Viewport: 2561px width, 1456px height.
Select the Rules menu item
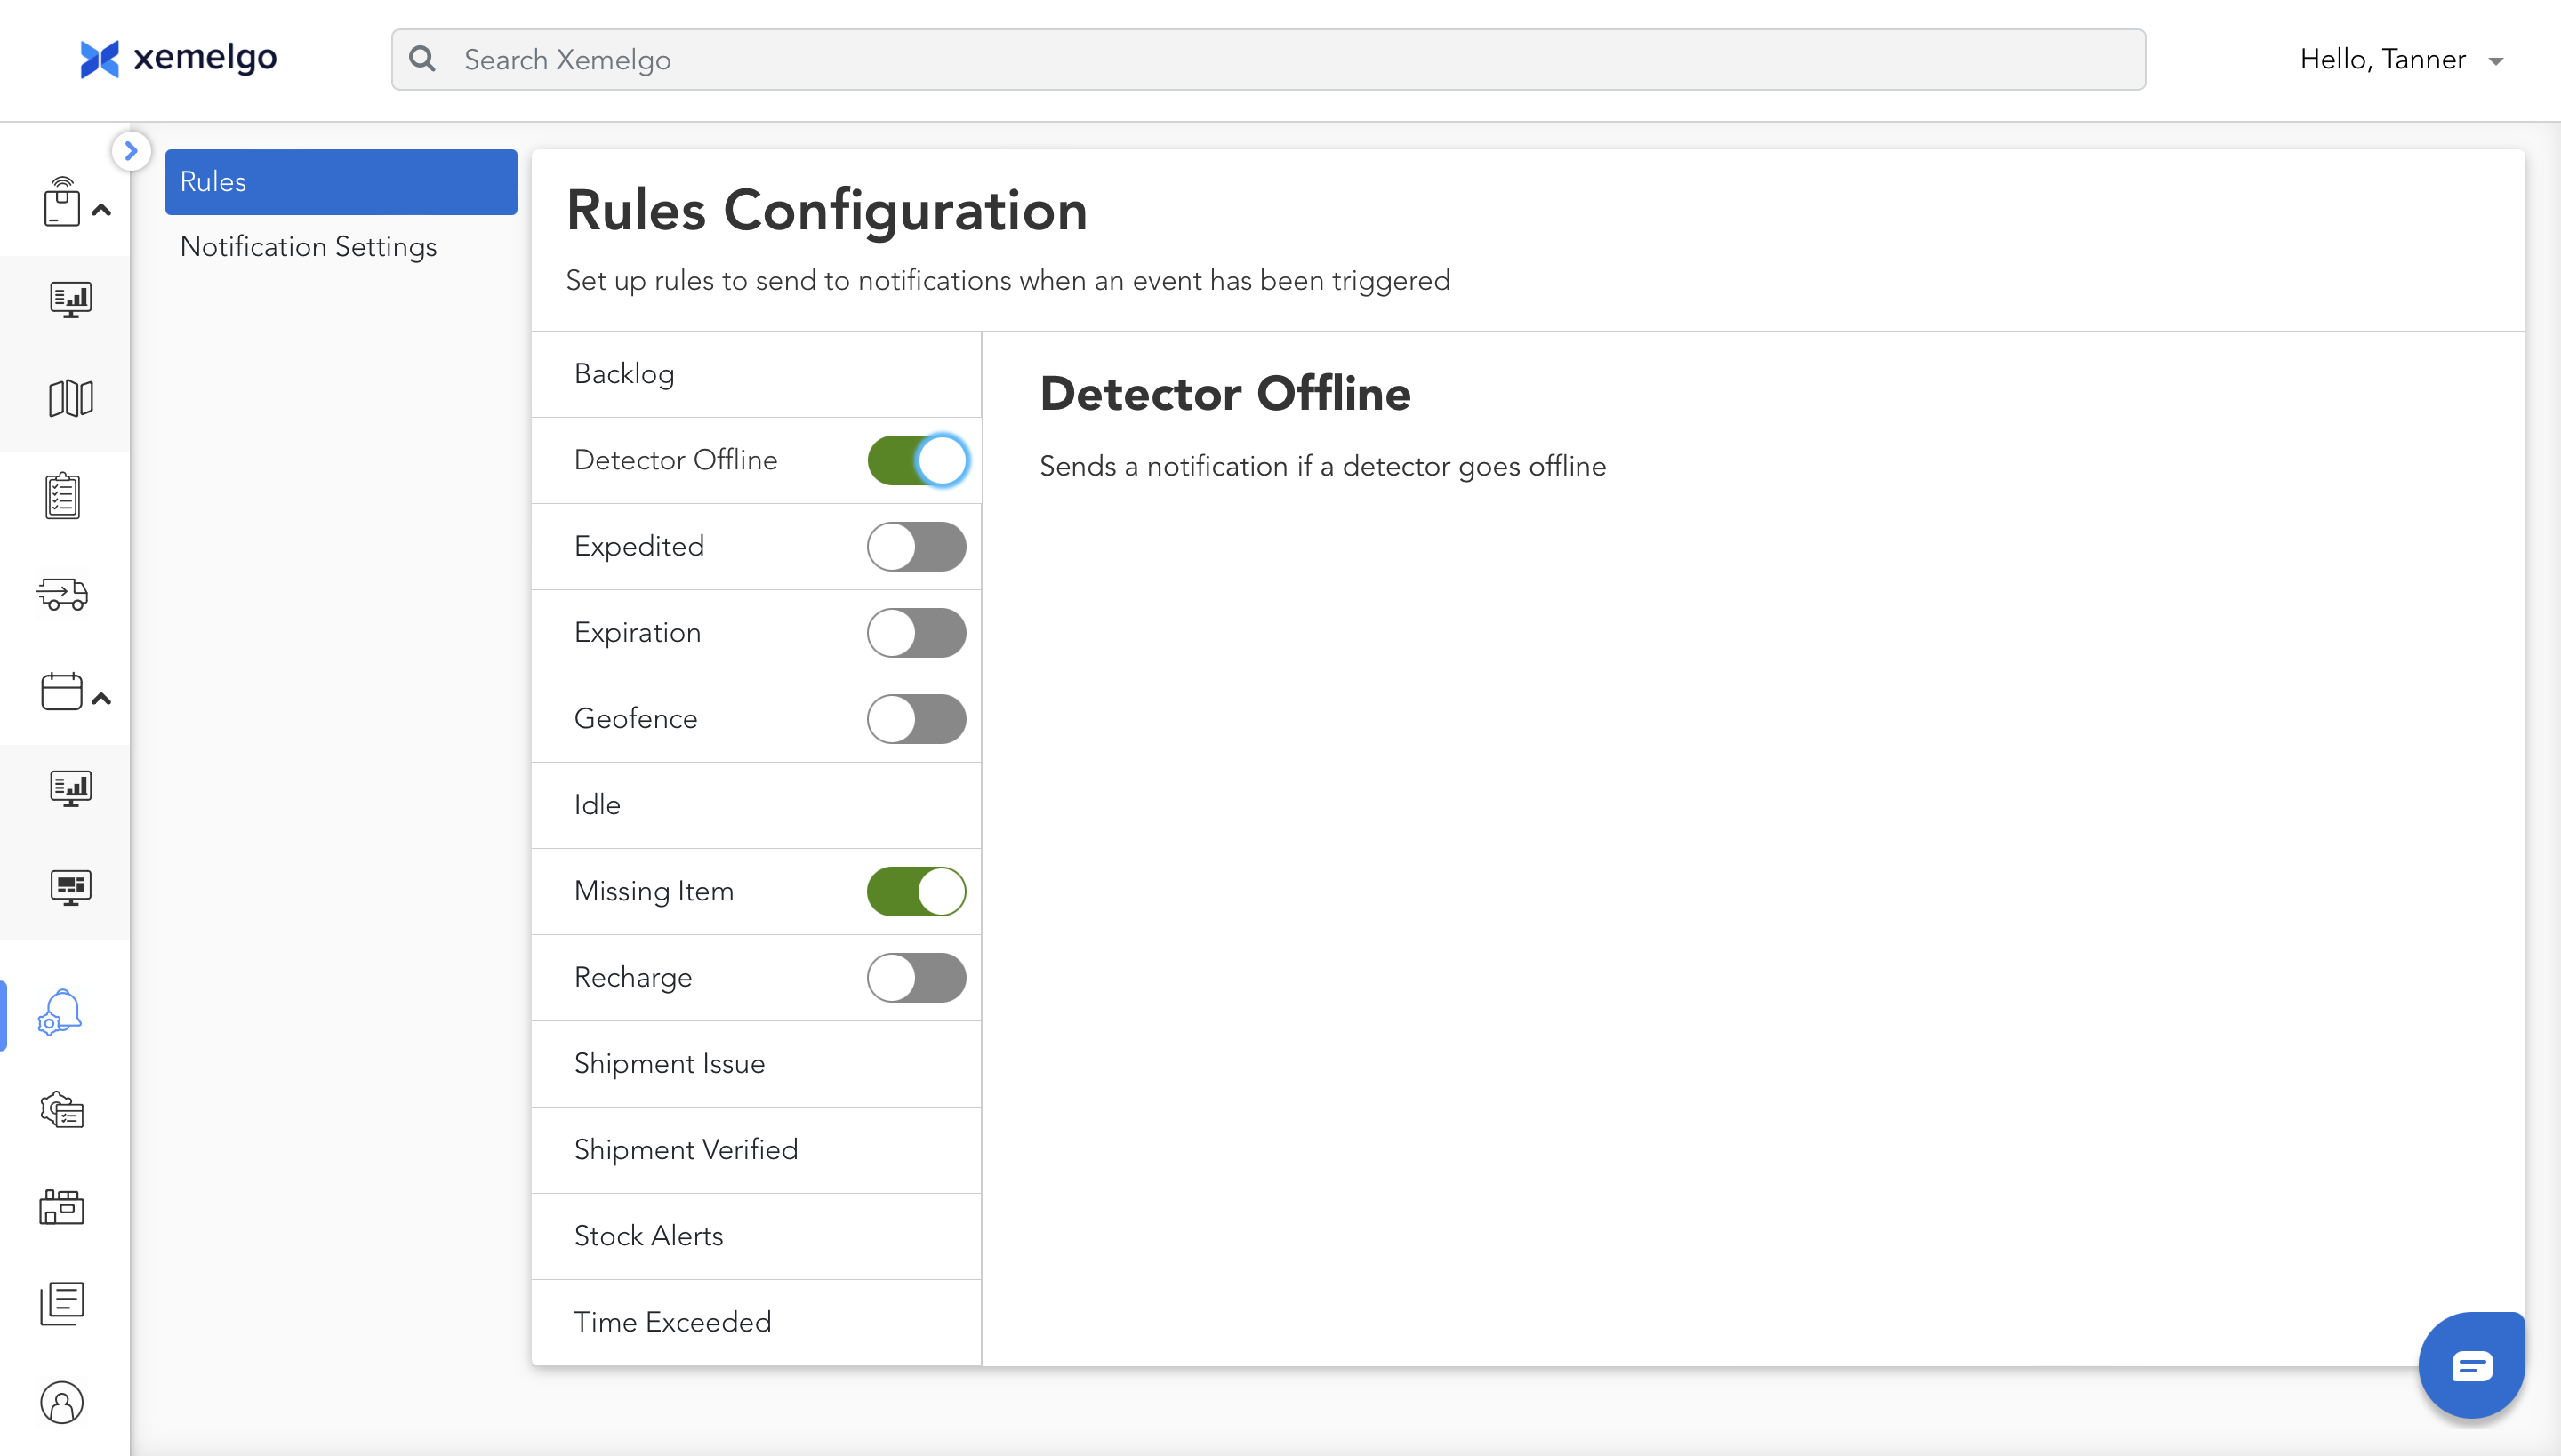pos(340,182)
